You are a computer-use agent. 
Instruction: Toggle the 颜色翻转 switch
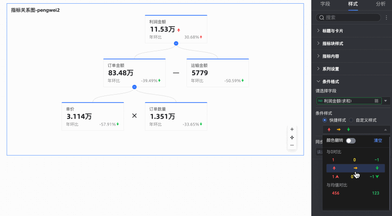pyautogui.click(x=350, y=141)
